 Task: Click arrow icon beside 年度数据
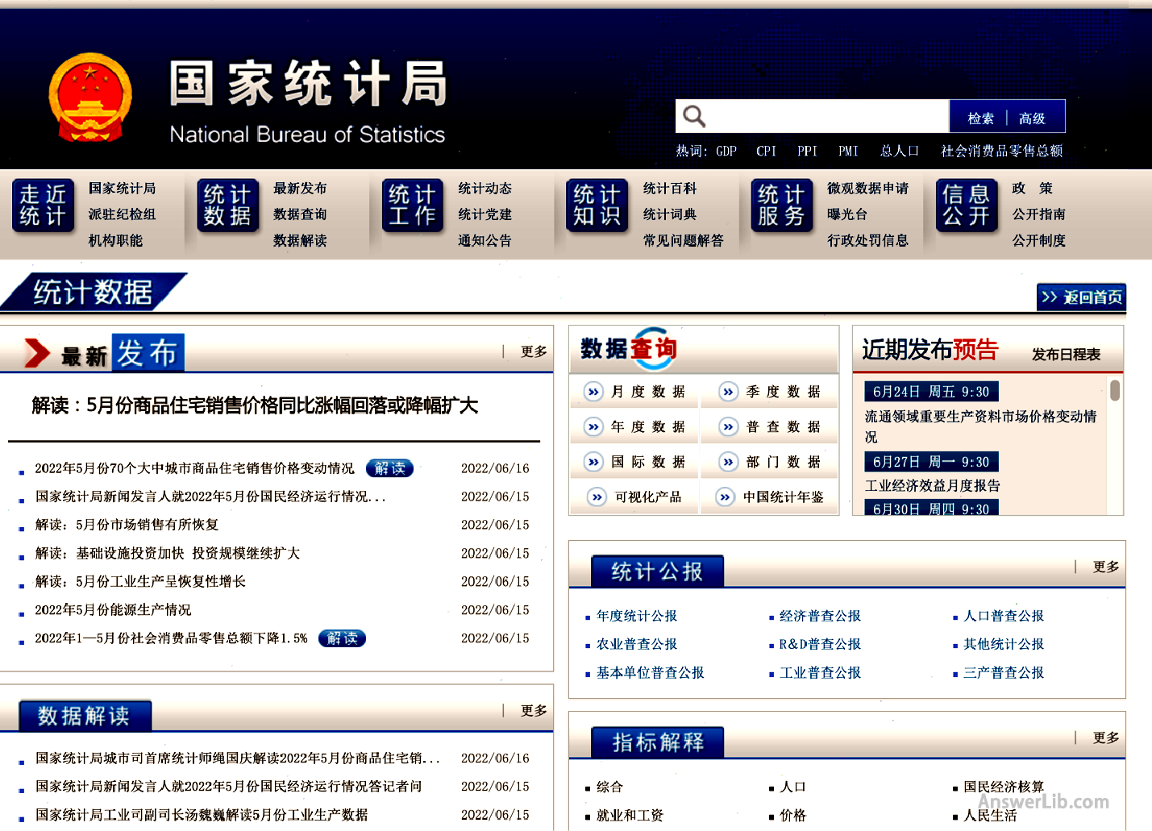click(x=593, y=426)
